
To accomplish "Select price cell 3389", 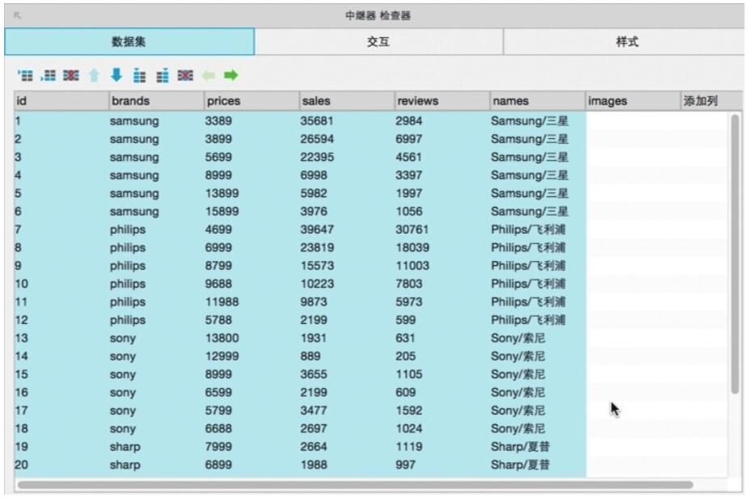I will point(218,120).
